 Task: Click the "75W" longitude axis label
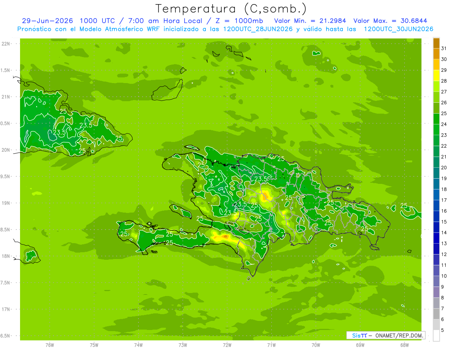pyautogui.click(x=94, y=345)
